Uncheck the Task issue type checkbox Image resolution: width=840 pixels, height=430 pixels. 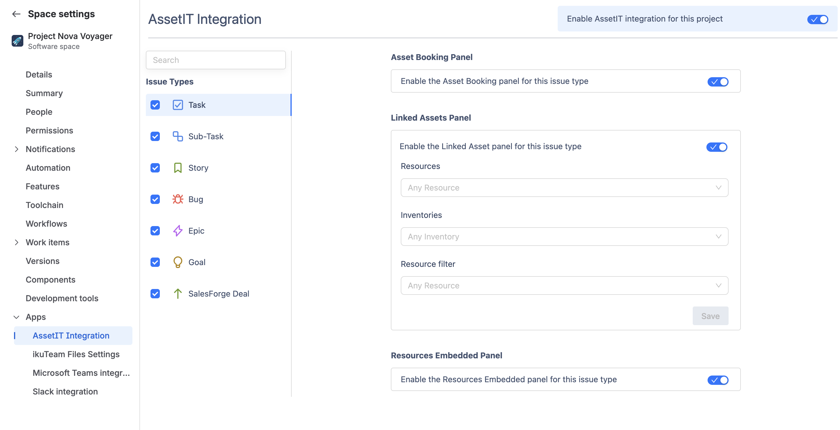[155, 105]
